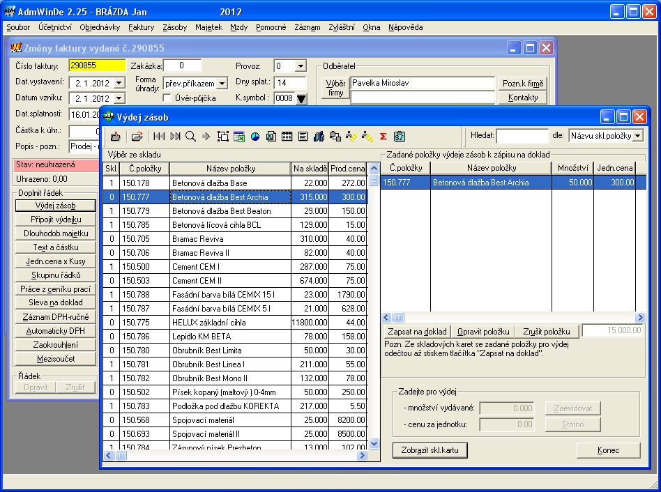Click the Název položky stock column header
The width and height of the screenshot is (661, 492).
click(231, 169)
